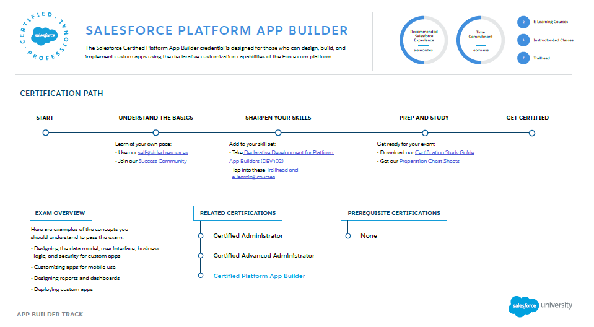Click the GET CERTIFIED label
The height and width of the screenshot is (327, 594).
(x=527, y=118)
